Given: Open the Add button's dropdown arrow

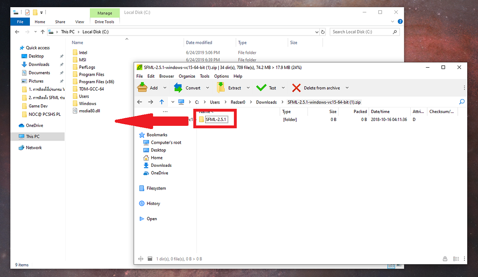Looking at the screenshot, I should (x=165, y=88).
